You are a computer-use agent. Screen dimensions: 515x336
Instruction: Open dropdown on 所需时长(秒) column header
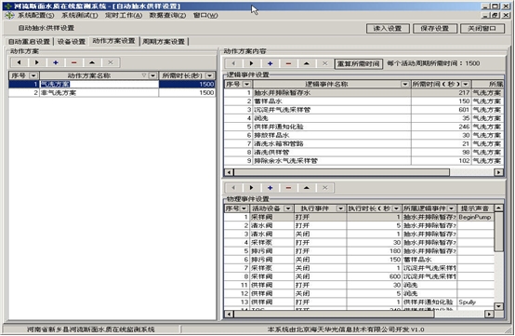point(209,75)
